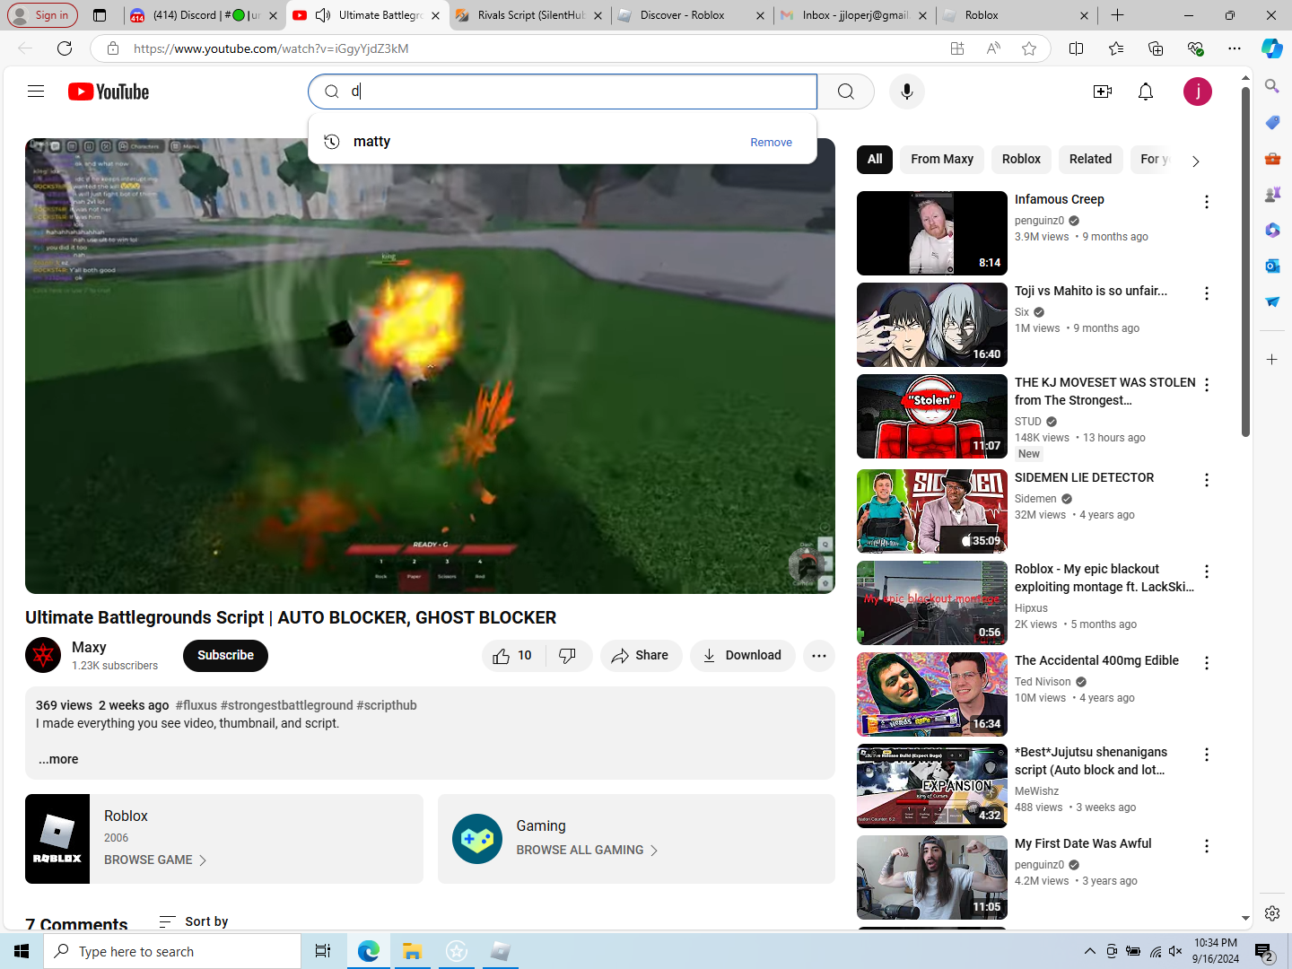Click the Sign in profile button

42,15
